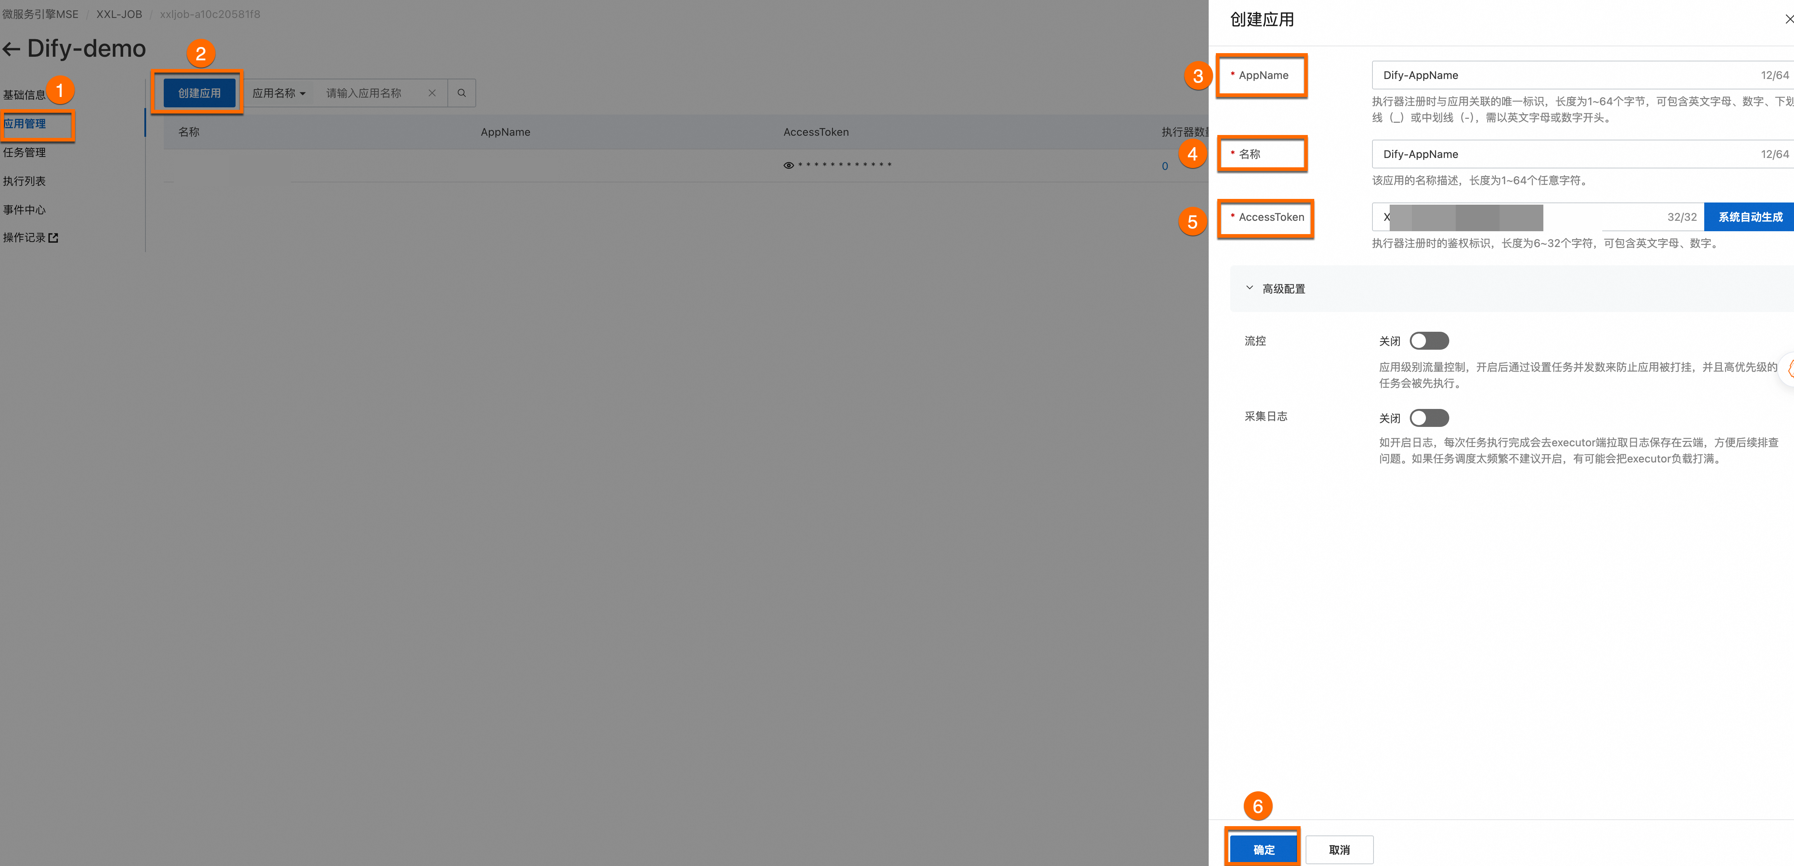Open 执行列表 in the sidebar
The height and width of the screenshot is (866, 1794).
(x=24, y=181)
